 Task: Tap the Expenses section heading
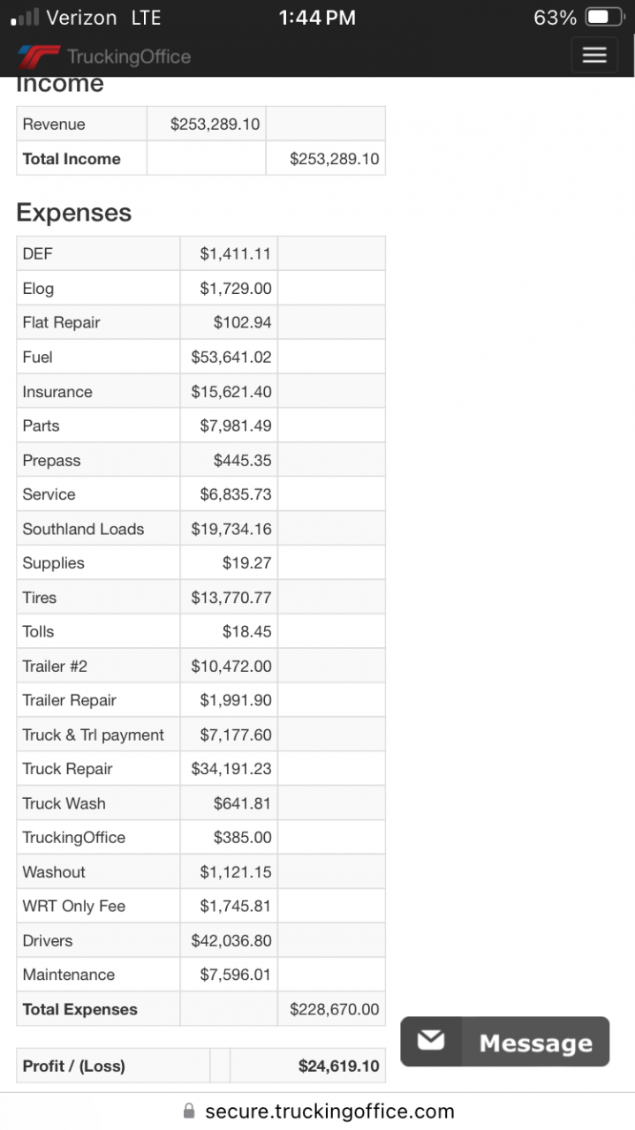pos(74,213)
